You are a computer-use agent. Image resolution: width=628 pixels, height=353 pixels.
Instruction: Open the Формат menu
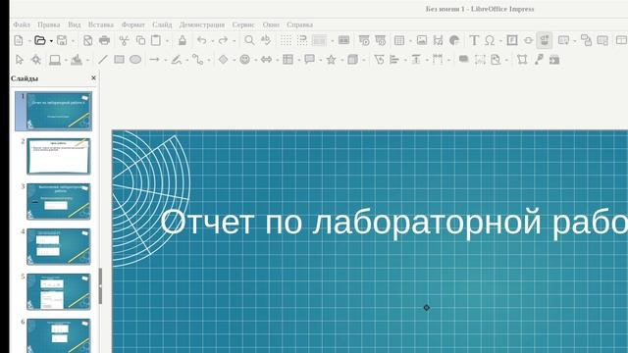tap(133, 25)
